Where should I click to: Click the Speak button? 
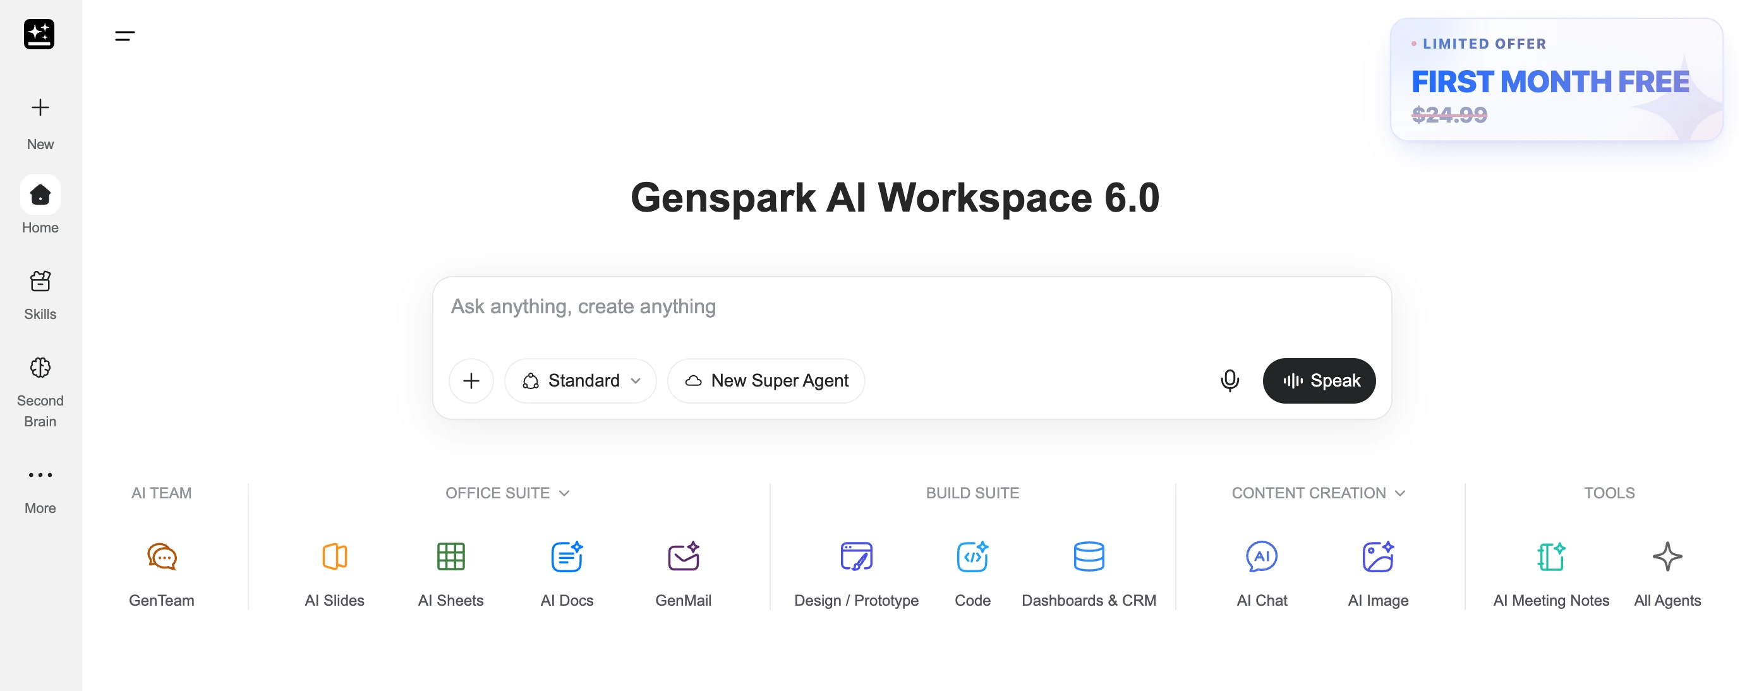pos(1319,381)
